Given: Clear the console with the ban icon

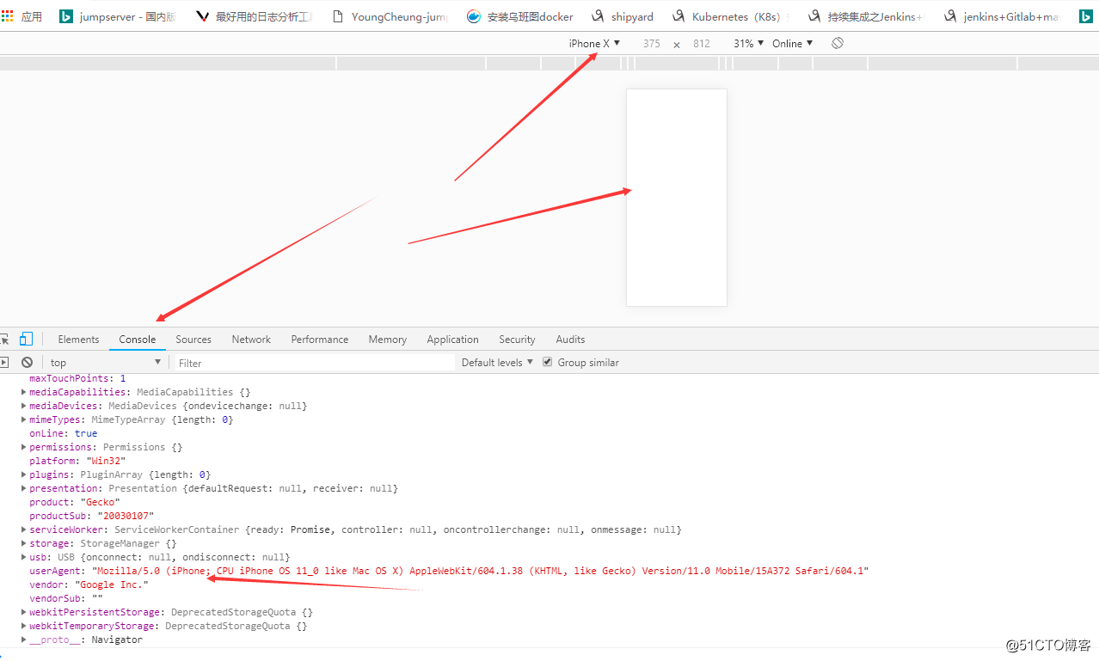Looking at the screenshot, I should pos(27,363).
